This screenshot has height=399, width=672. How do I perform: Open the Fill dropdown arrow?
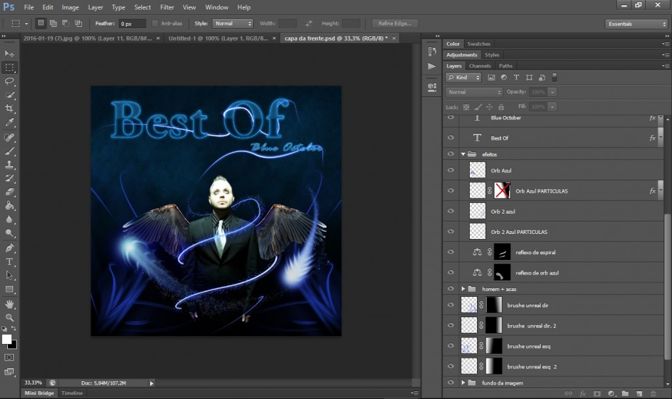point(553,107)
